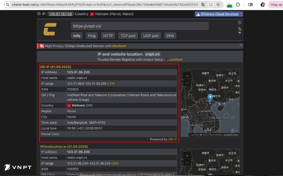This screenshot has height=176, width=283.
Task: Click Vietnam (VN) country value
Action: click(x=80, y=105)
